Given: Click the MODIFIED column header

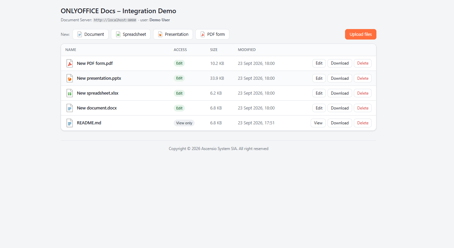Looking at the screenshot, I should (247, 50).
